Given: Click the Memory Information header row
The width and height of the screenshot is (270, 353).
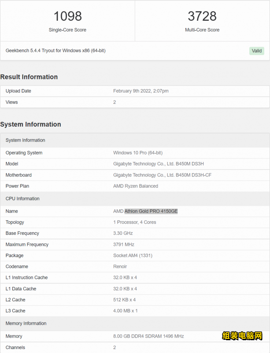Looking at the screenshot, I should [x=135, y=323].
